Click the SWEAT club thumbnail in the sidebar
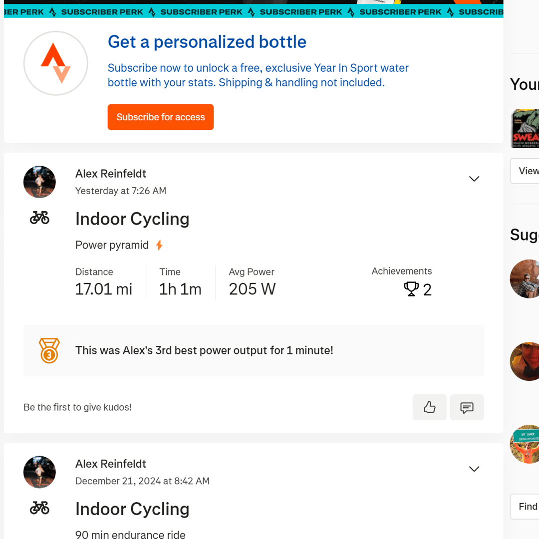539x539 pixels. (525, 128)
